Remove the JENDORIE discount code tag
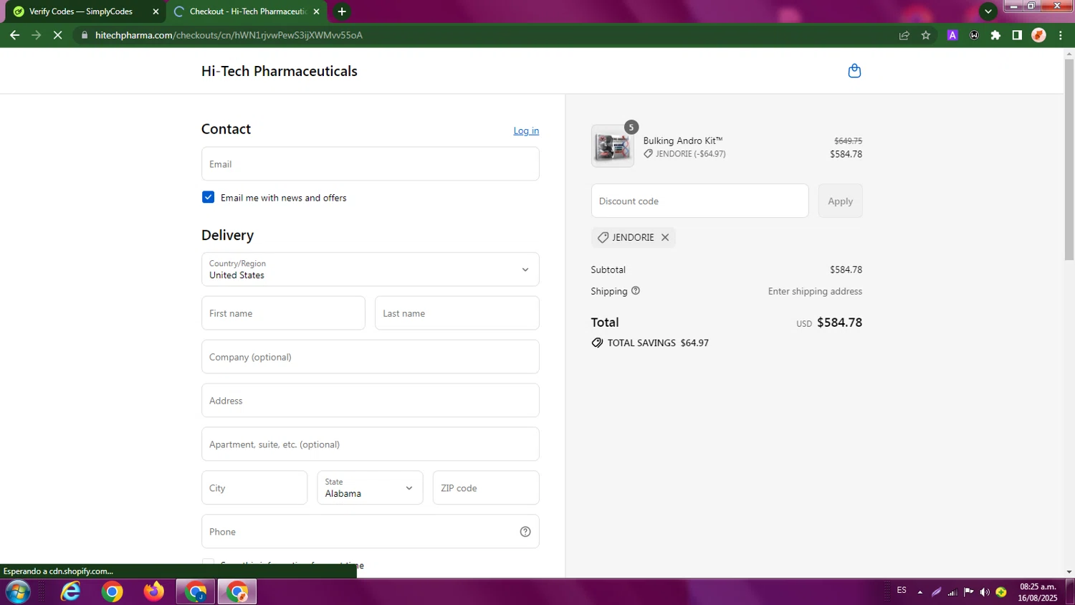Image resolution: width=1075 pixels, height=605 pixels. tap(665, 237)
